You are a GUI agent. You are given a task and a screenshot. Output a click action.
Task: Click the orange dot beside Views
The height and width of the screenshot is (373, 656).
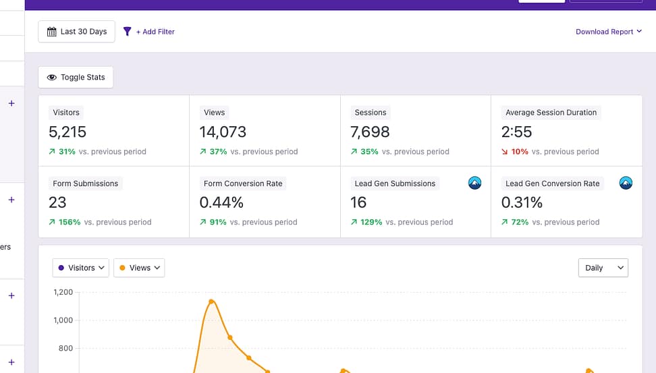pyautogui.click(x=122, y=268)
